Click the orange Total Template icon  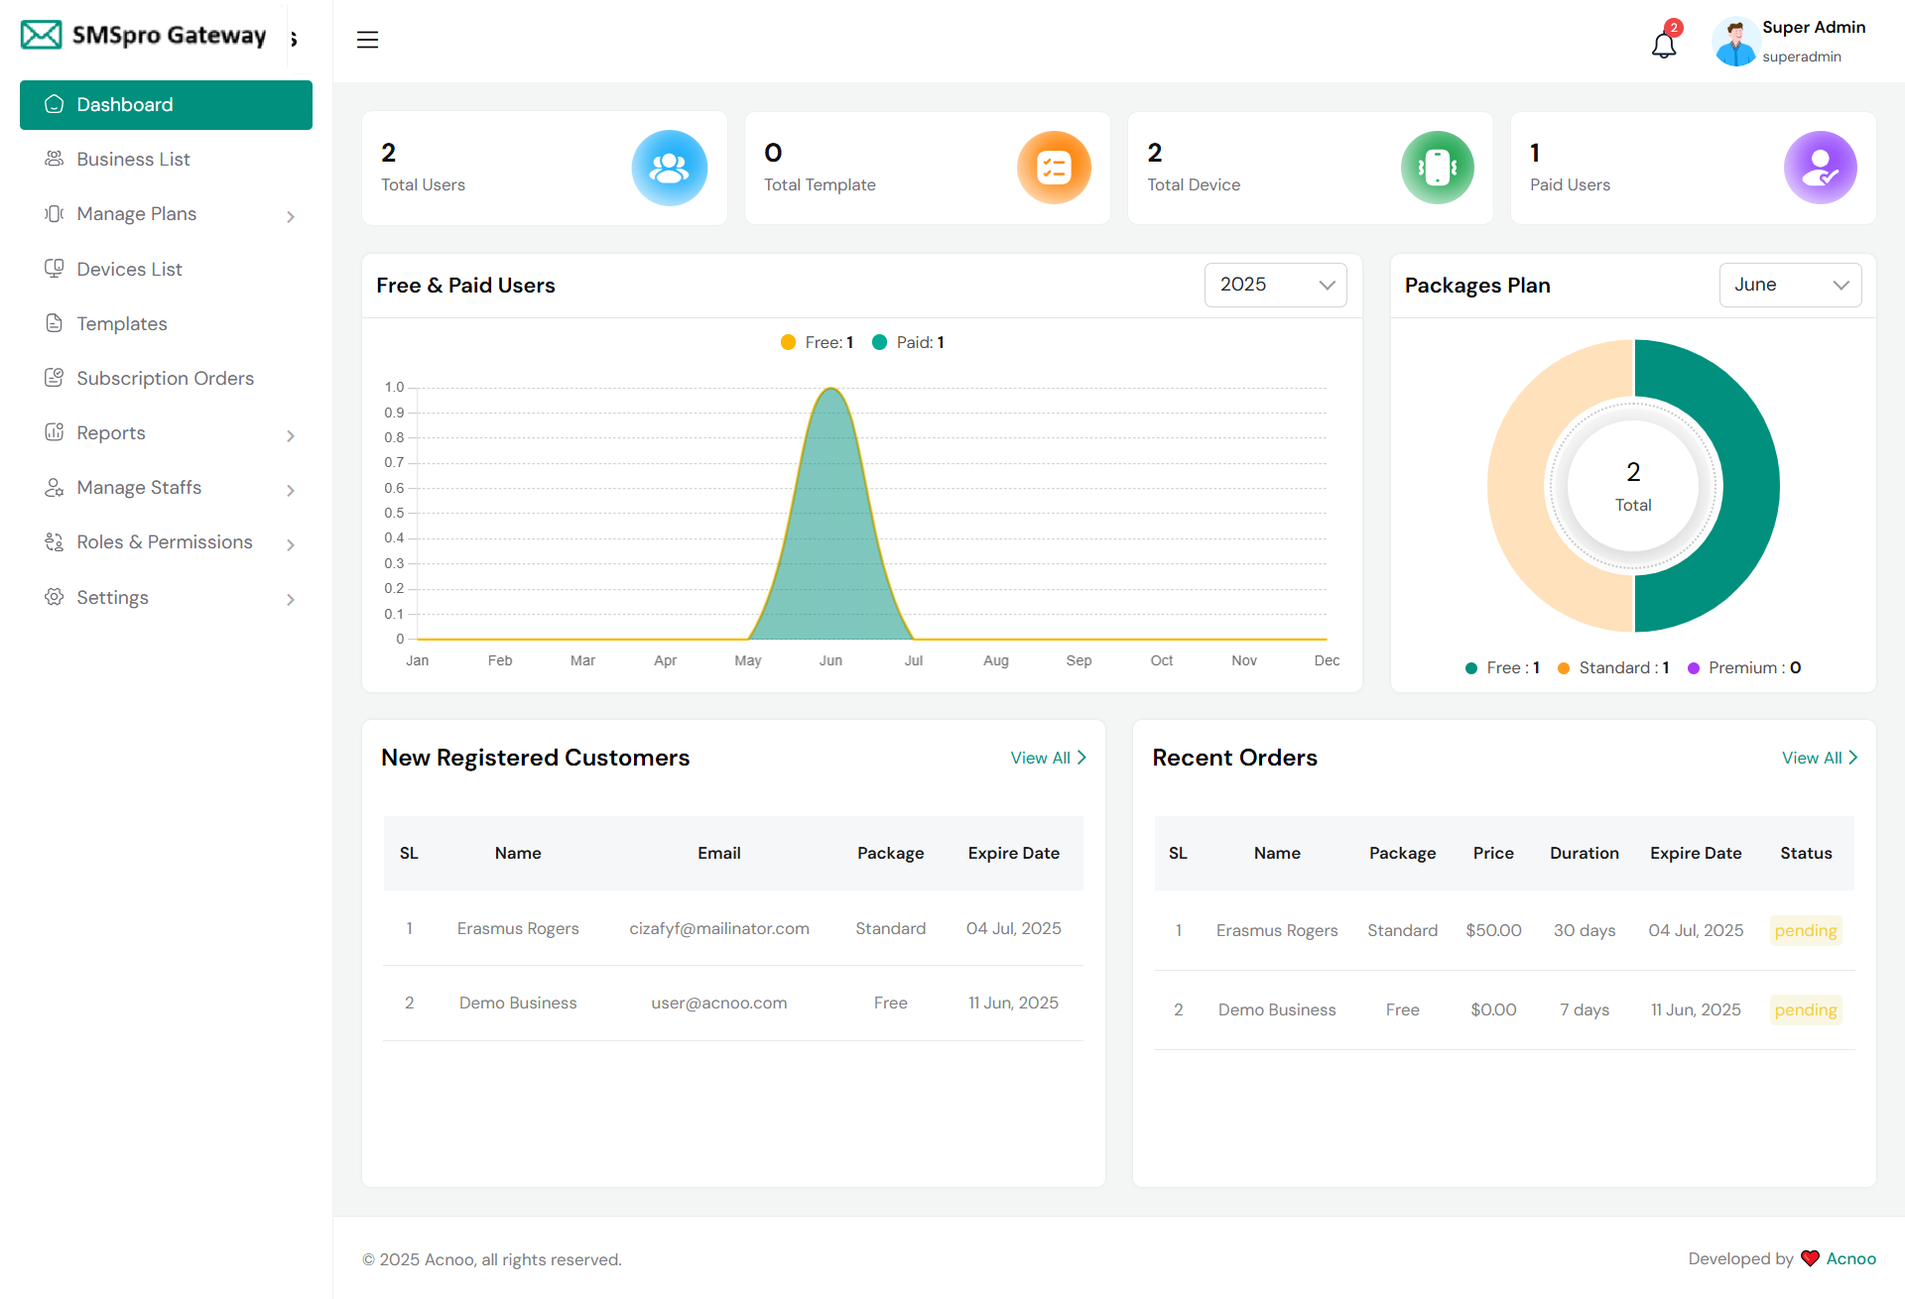point(1054,168)
